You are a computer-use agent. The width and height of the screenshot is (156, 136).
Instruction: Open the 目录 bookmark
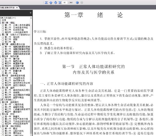pyautogui.click(x=4, y=20)
